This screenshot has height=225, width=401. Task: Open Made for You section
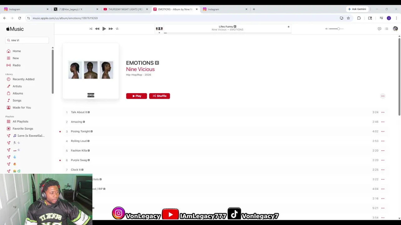pos(22,107)
